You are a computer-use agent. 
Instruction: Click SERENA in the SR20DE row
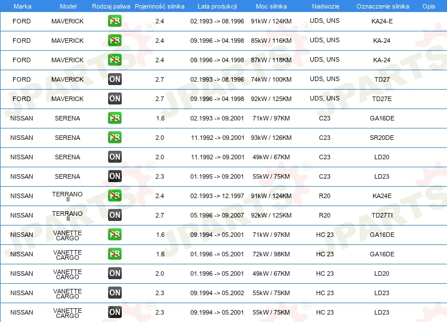pos(67,138)
